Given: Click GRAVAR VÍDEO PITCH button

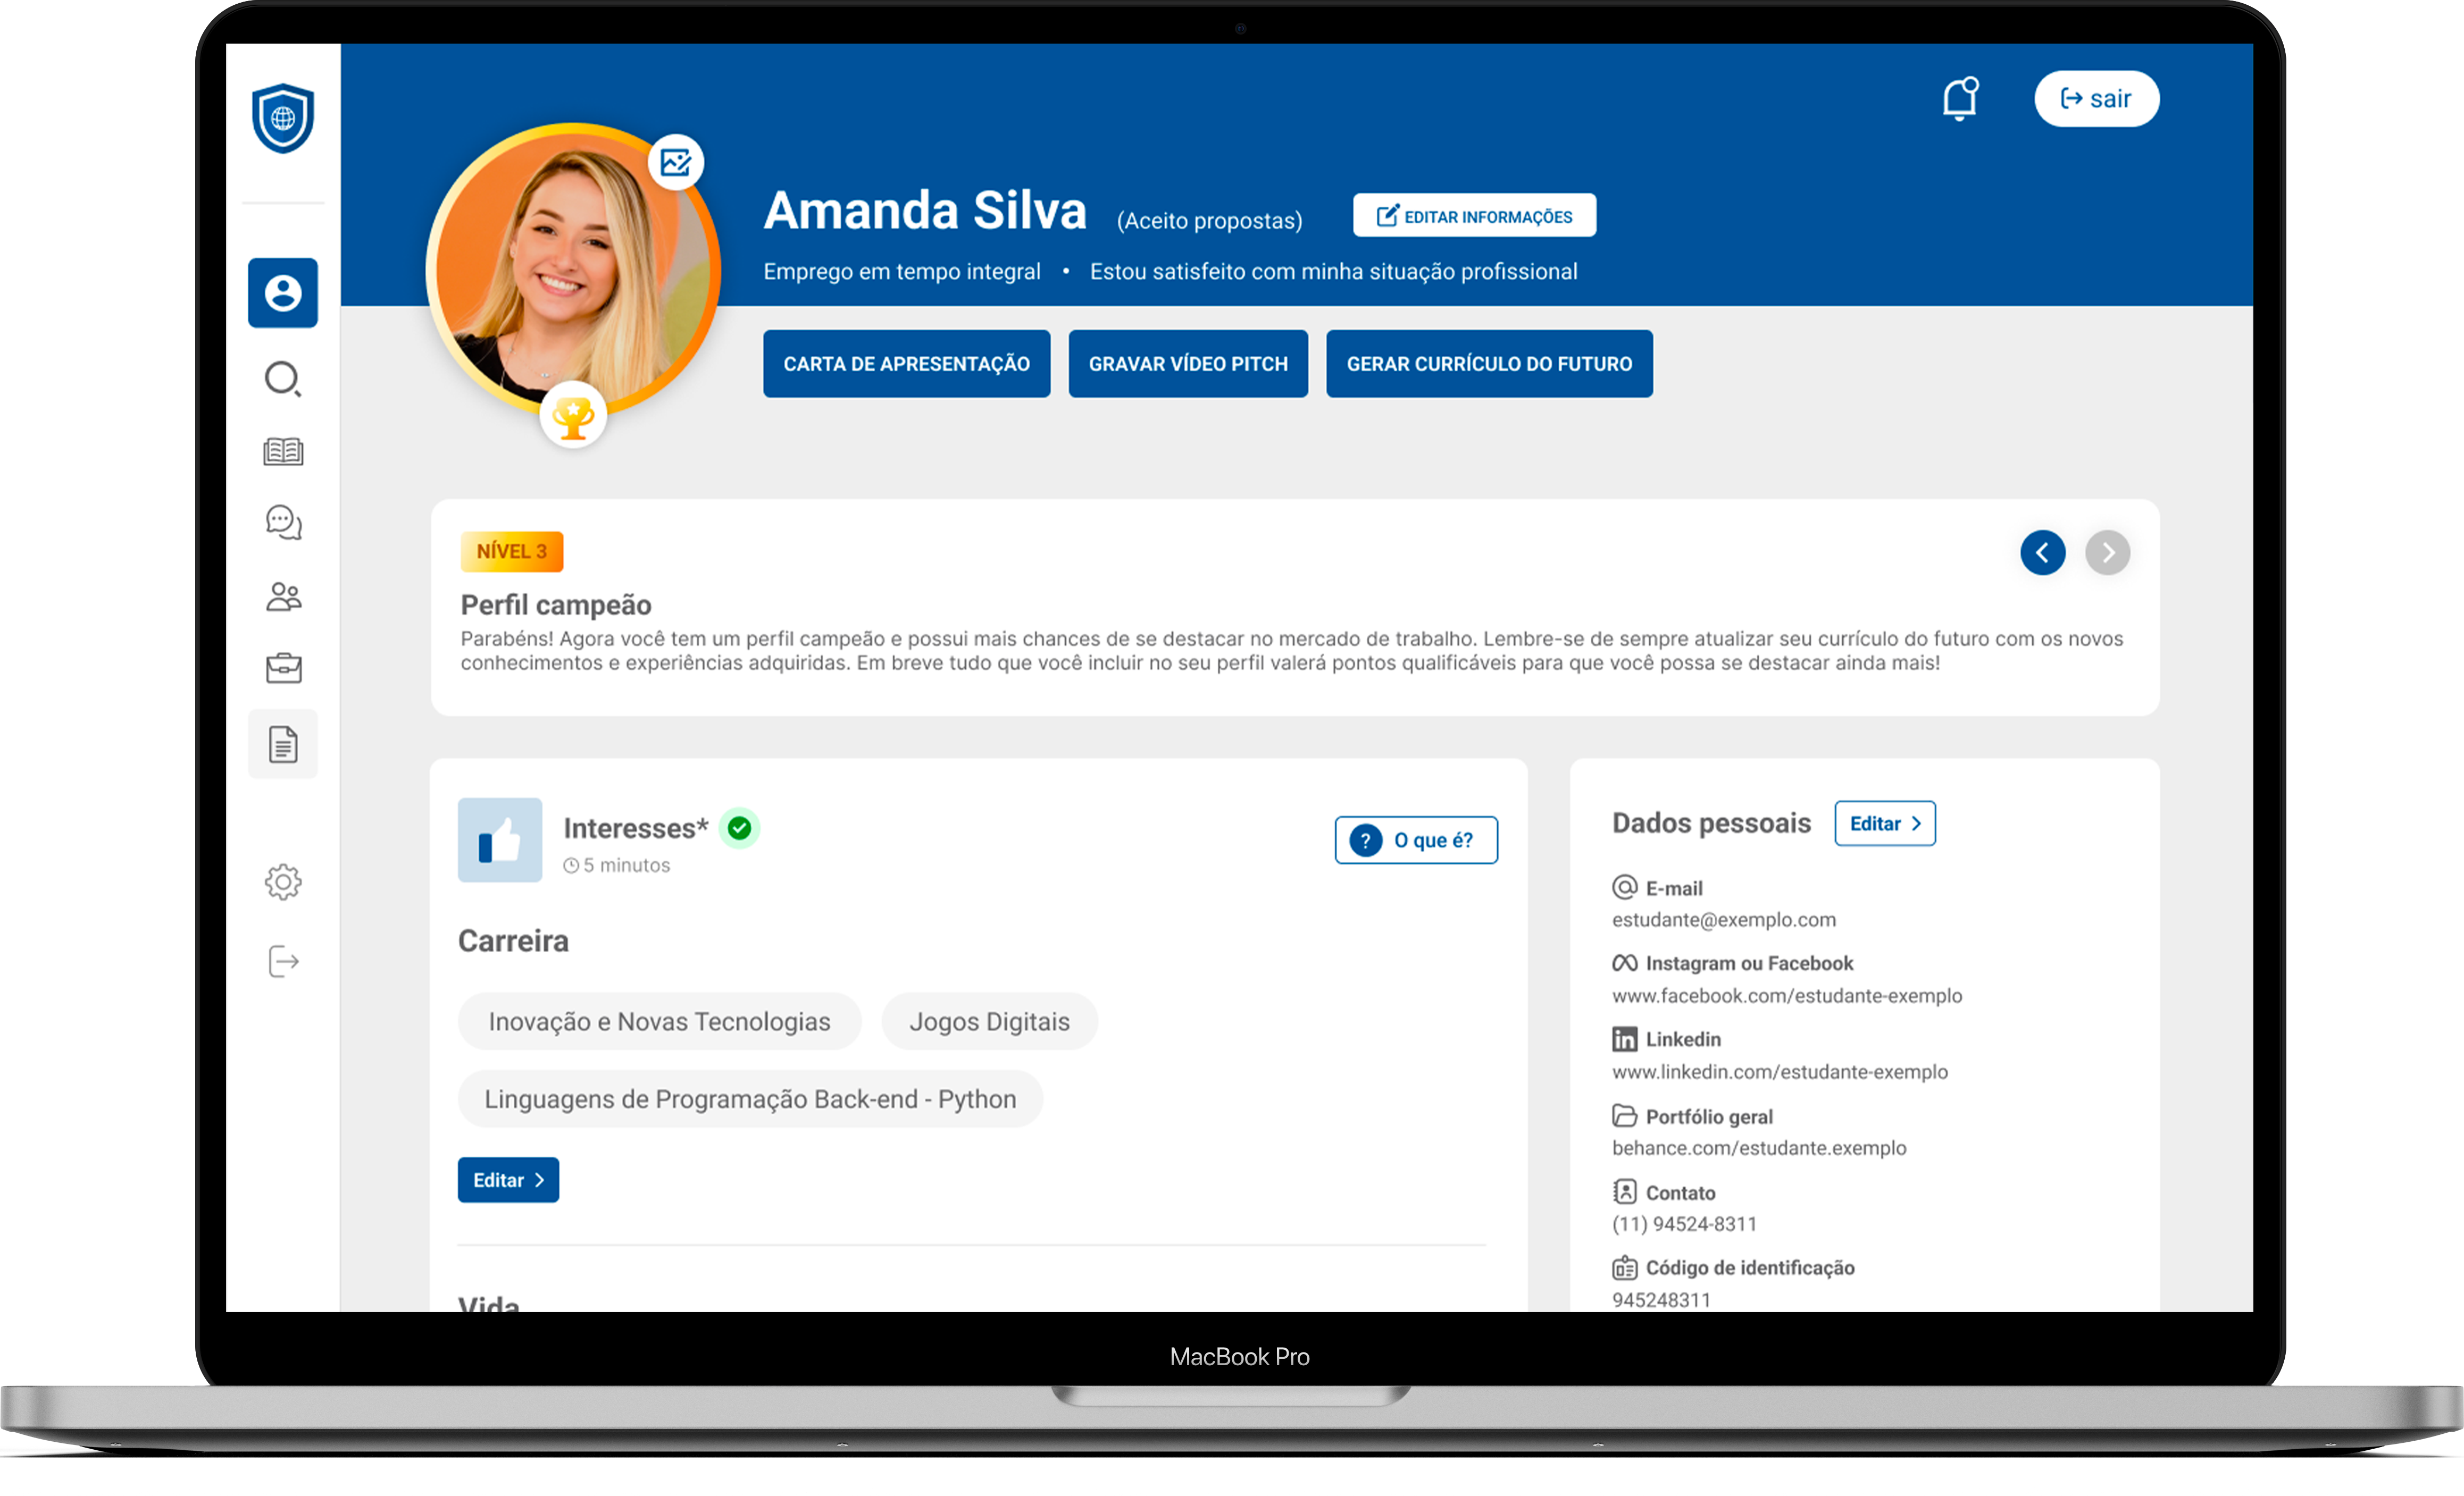Looking at the screenshot, I should coord(1187,364).
